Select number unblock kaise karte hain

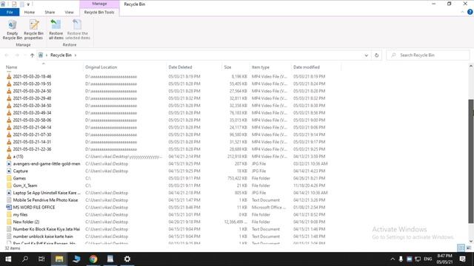43,236
